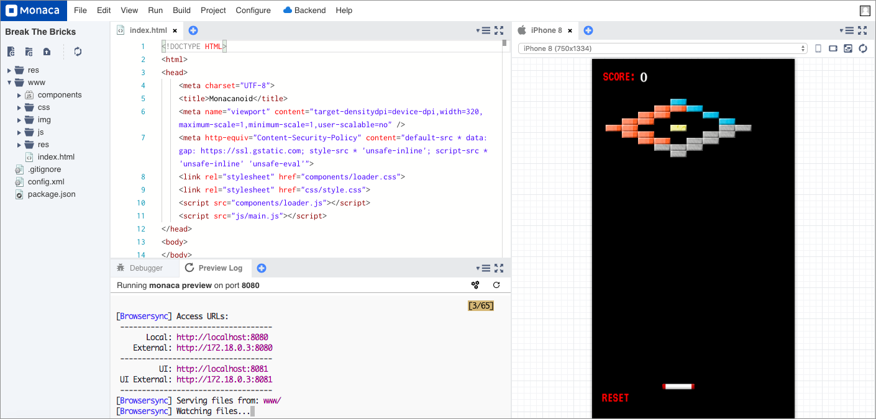This screenshot has width=876, height=419.
Task: Click the Monacanoid title line in the editor
Action: [233, 99]
